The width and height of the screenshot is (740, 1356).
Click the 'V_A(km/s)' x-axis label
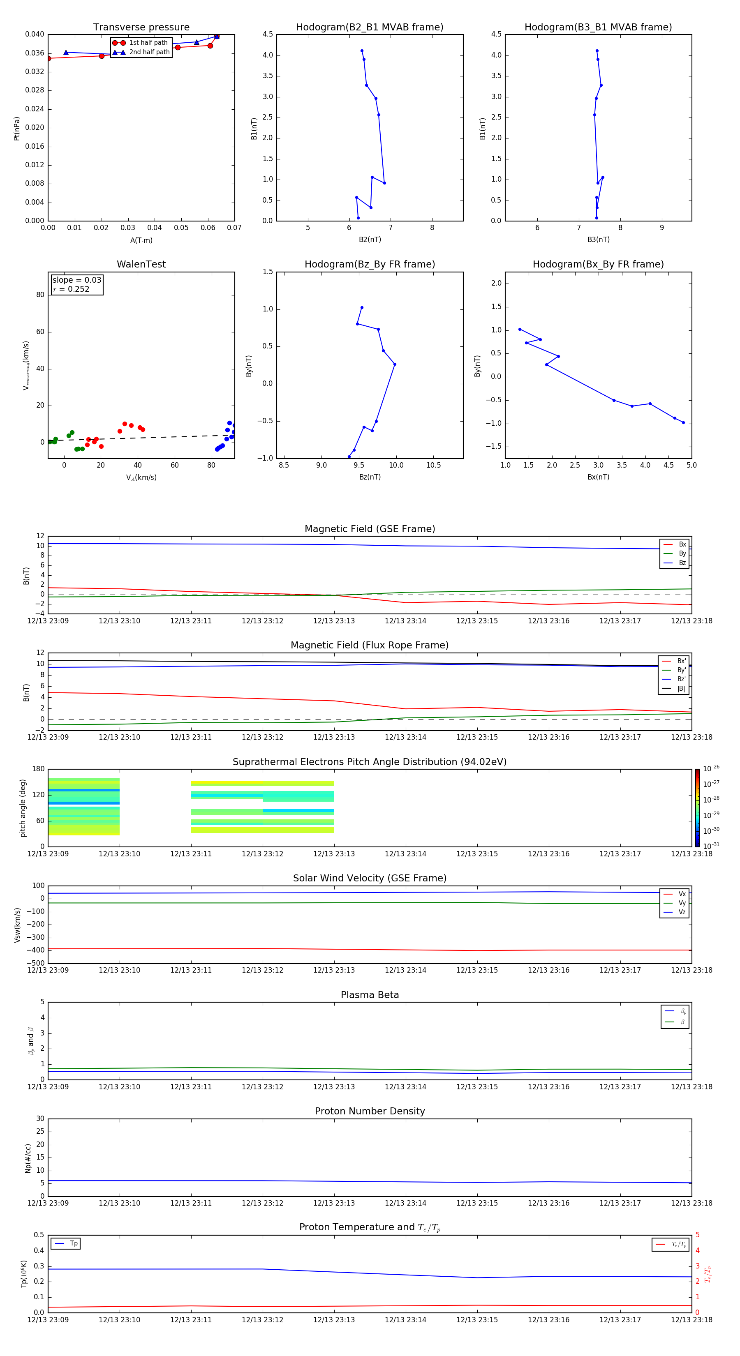pos(141,477)
